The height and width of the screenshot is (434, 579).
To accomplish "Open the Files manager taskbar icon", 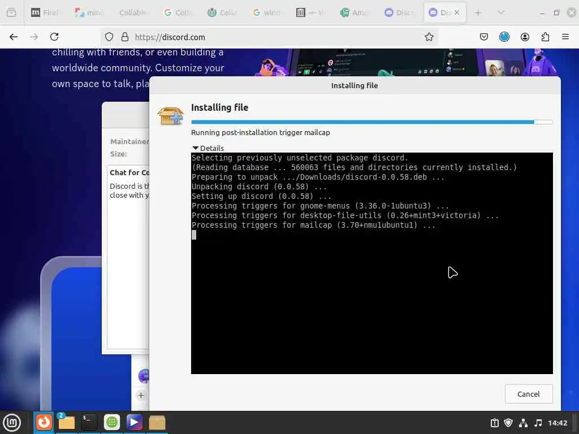I will 67,422.
